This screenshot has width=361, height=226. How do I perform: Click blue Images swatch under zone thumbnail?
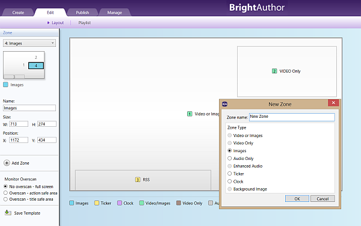(x=6, y=85)
